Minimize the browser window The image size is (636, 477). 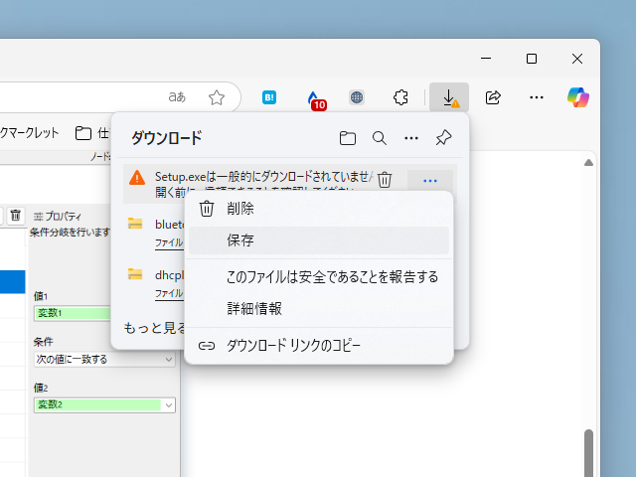486,59
